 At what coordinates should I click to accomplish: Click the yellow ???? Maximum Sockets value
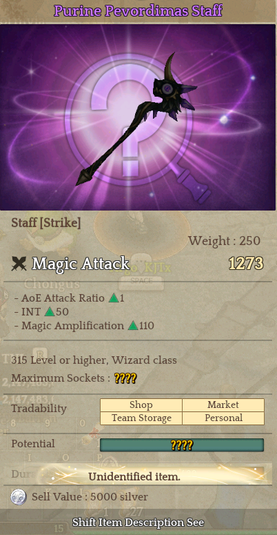[x=125, y=378]
